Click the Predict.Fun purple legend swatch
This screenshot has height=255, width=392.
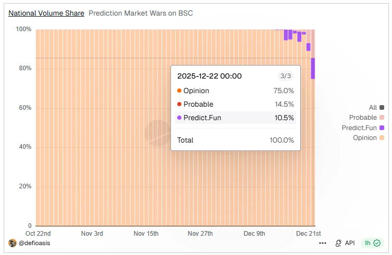click(382, 127)
